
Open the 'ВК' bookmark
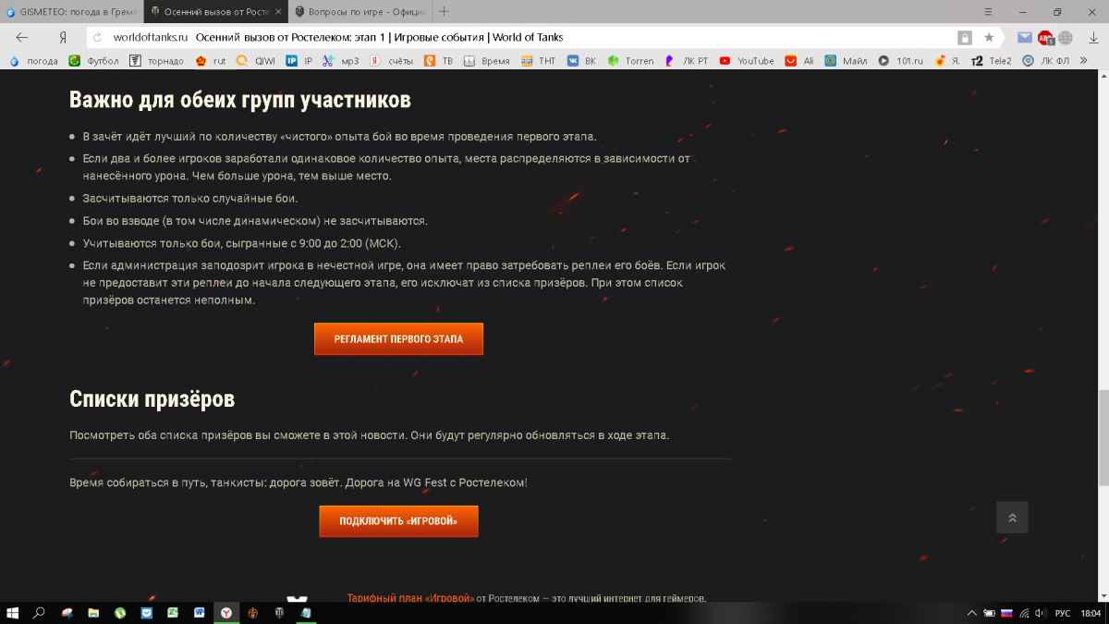tap(582, 61)
